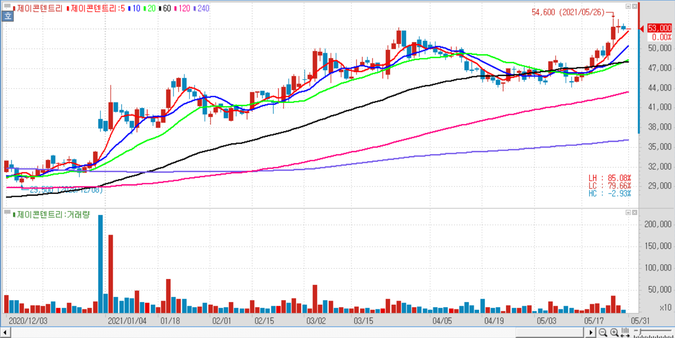The width and height of the screenshot is (675, 338).
Task: Adjust the zoom level slider handle
Action: coord(640,332)
